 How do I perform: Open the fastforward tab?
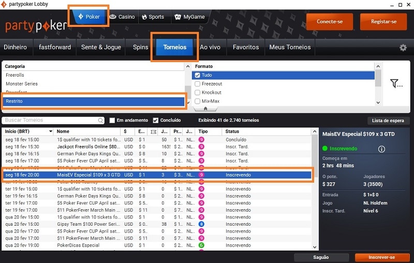[55, 47]
